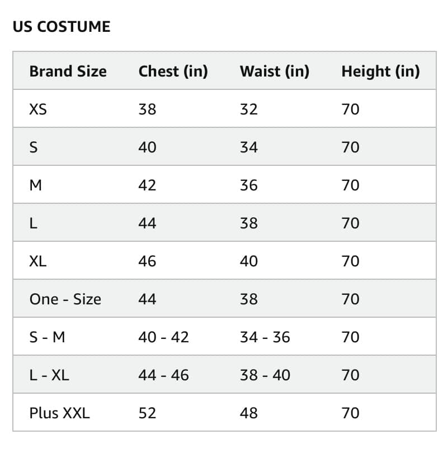Select the S - M row label
This screenshot has height=473, width=443.
(x=47, y=337)
